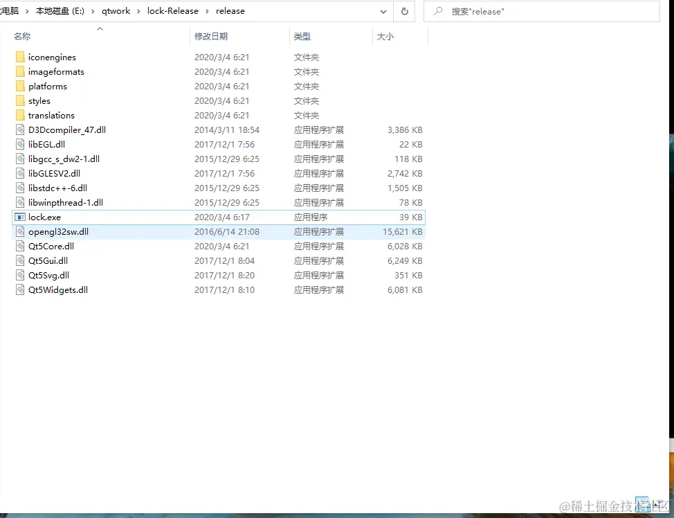The width and height of the screenshot is (674, 518).
Task: Click the 39 KB size of lock.exe
Action: (411, 217)
